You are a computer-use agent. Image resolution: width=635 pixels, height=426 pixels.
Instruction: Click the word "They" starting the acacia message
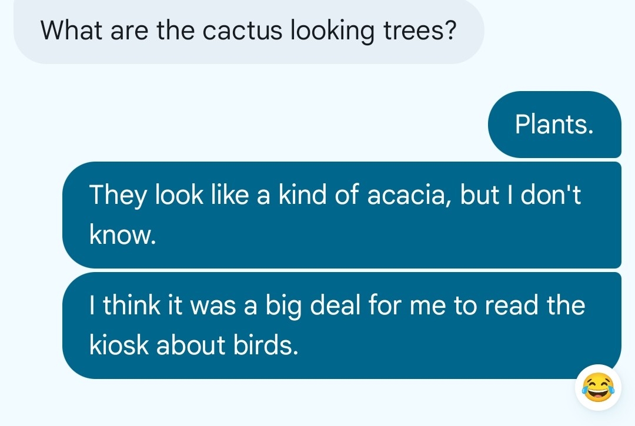click(117, 196)
